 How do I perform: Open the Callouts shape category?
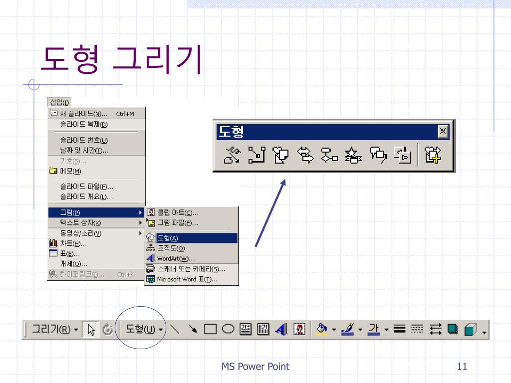[x=378, y=155]
